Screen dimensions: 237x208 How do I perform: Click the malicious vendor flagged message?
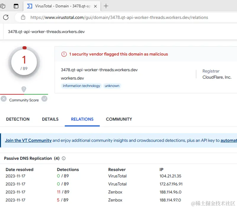pyautogui.click(x=118, y=54)
